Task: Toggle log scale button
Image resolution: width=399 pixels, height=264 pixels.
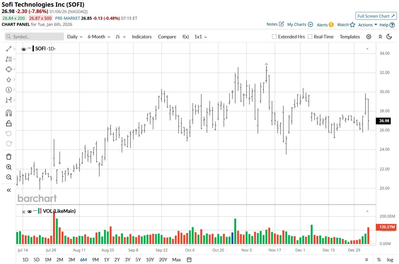Action: tap(390, 260)
